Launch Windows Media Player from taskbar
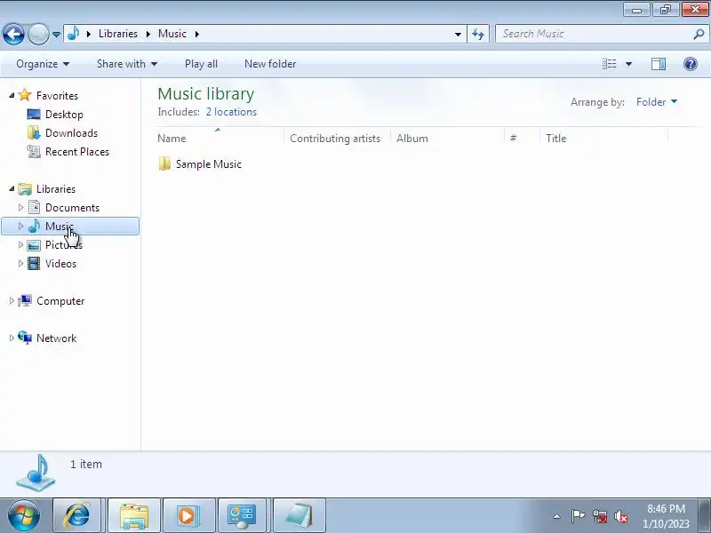The height and width of the screenshot is (533, 711). point(188,515)
